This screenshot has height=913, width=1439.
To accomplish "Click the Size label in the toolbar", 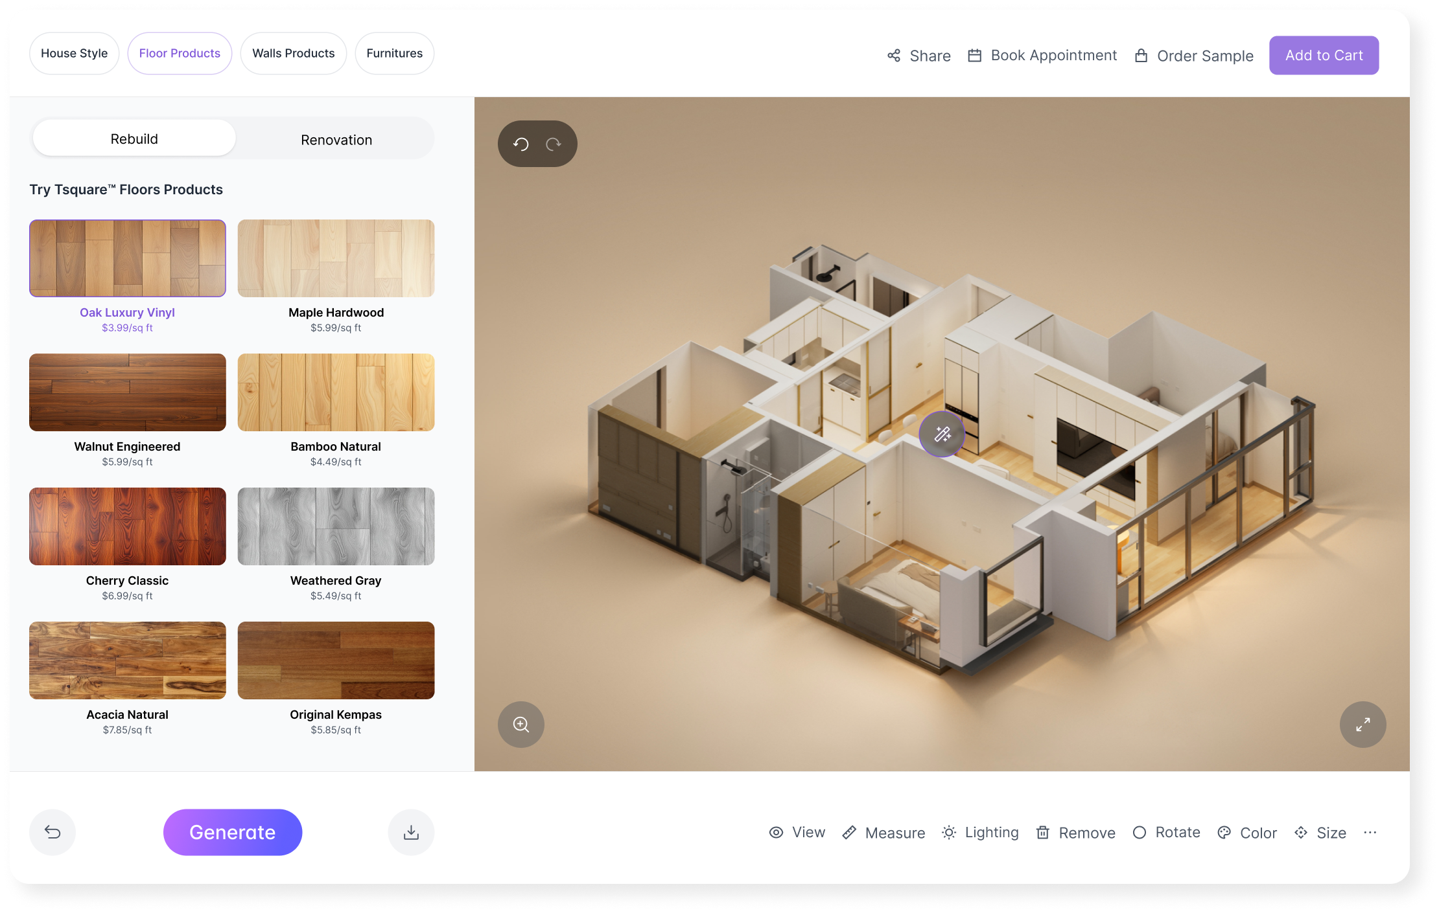I will point(1331,833).
